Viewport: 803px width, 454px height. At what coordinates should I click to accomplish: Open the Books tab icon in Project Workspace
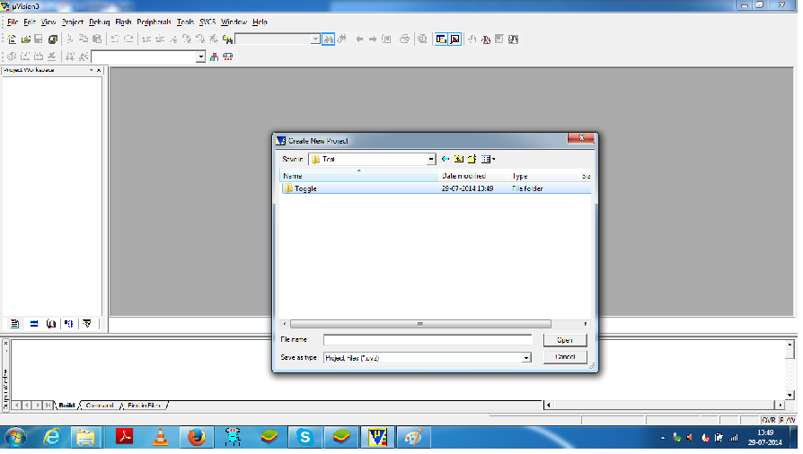click(x=50, y=324)
